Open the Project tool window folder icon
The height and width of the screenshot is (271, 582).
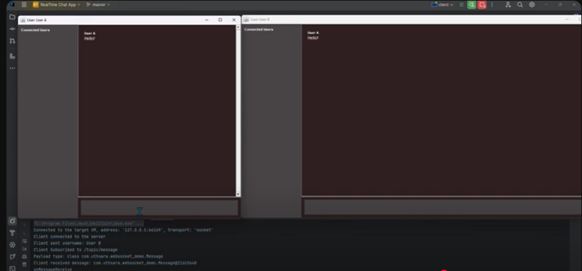tap(12, 17)
